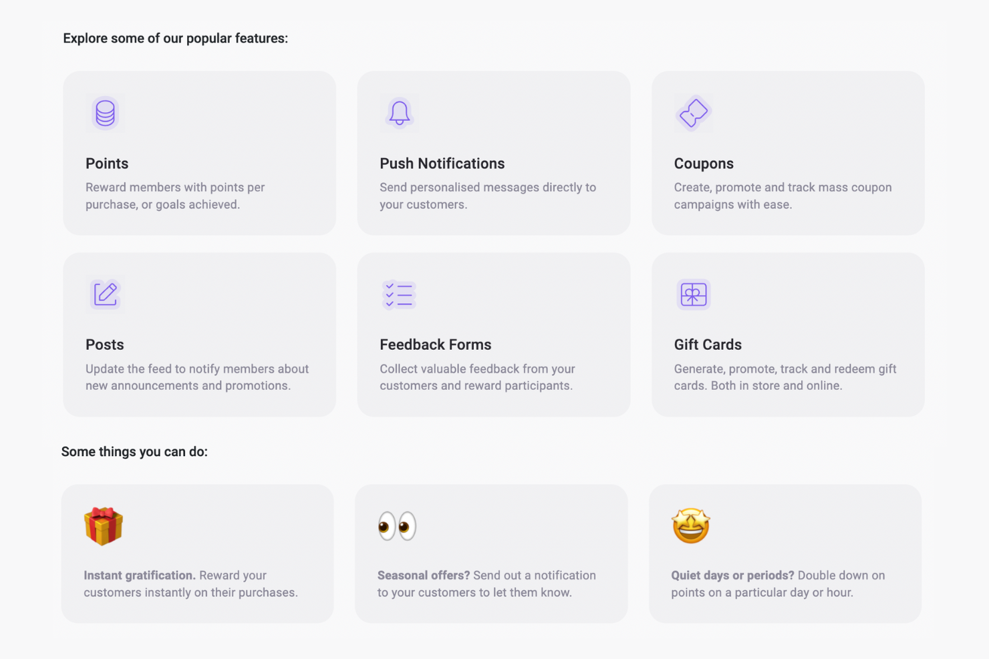
Task: Click the Points database icon
Action: coord(105,113)
